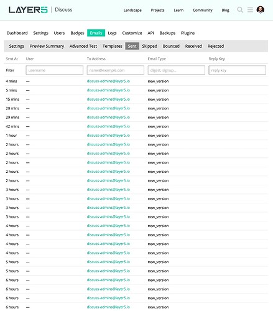The width and height of the screenshot is (273, 311).
Task: Click the 'User' column header
Action: point(30,58)
